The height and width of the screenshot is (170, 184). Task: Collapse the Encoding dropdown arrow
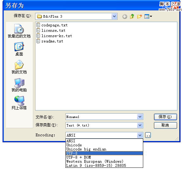click(140, 135)
